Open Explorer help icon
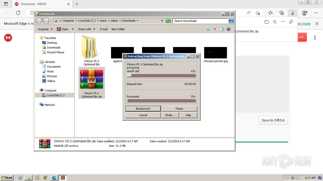 [x=229, y=29]
